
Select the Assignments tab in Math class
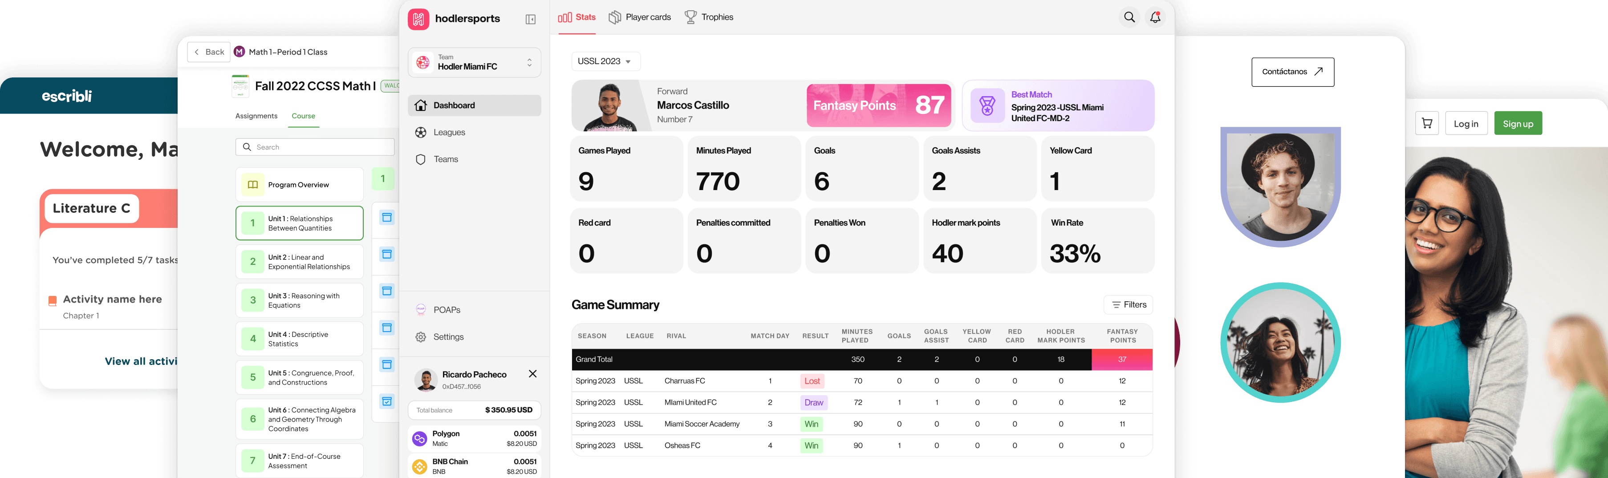tap(256, 116)
